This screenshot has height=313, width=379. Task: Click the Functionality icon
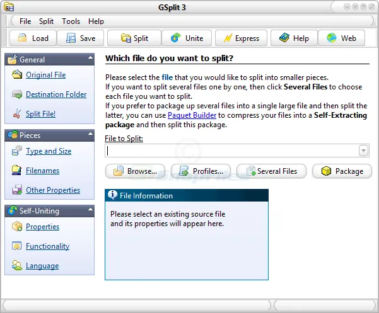pos(17,246)
